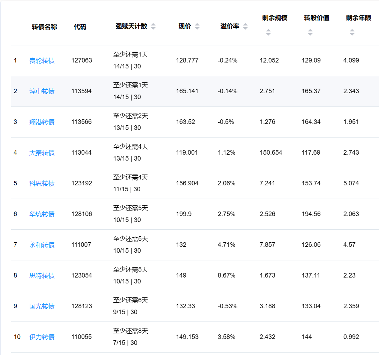Click the 转债名称 column header
The height and width of the screenshot is (355, 379).
[44, 27]
